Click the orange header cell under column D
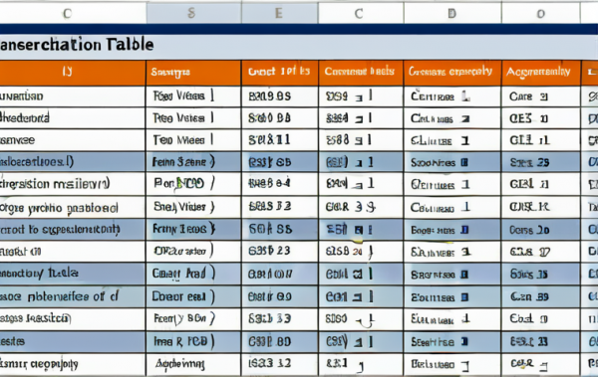This screenshot has height=377, width=598. pyautogui.click(x=451, y=73)
